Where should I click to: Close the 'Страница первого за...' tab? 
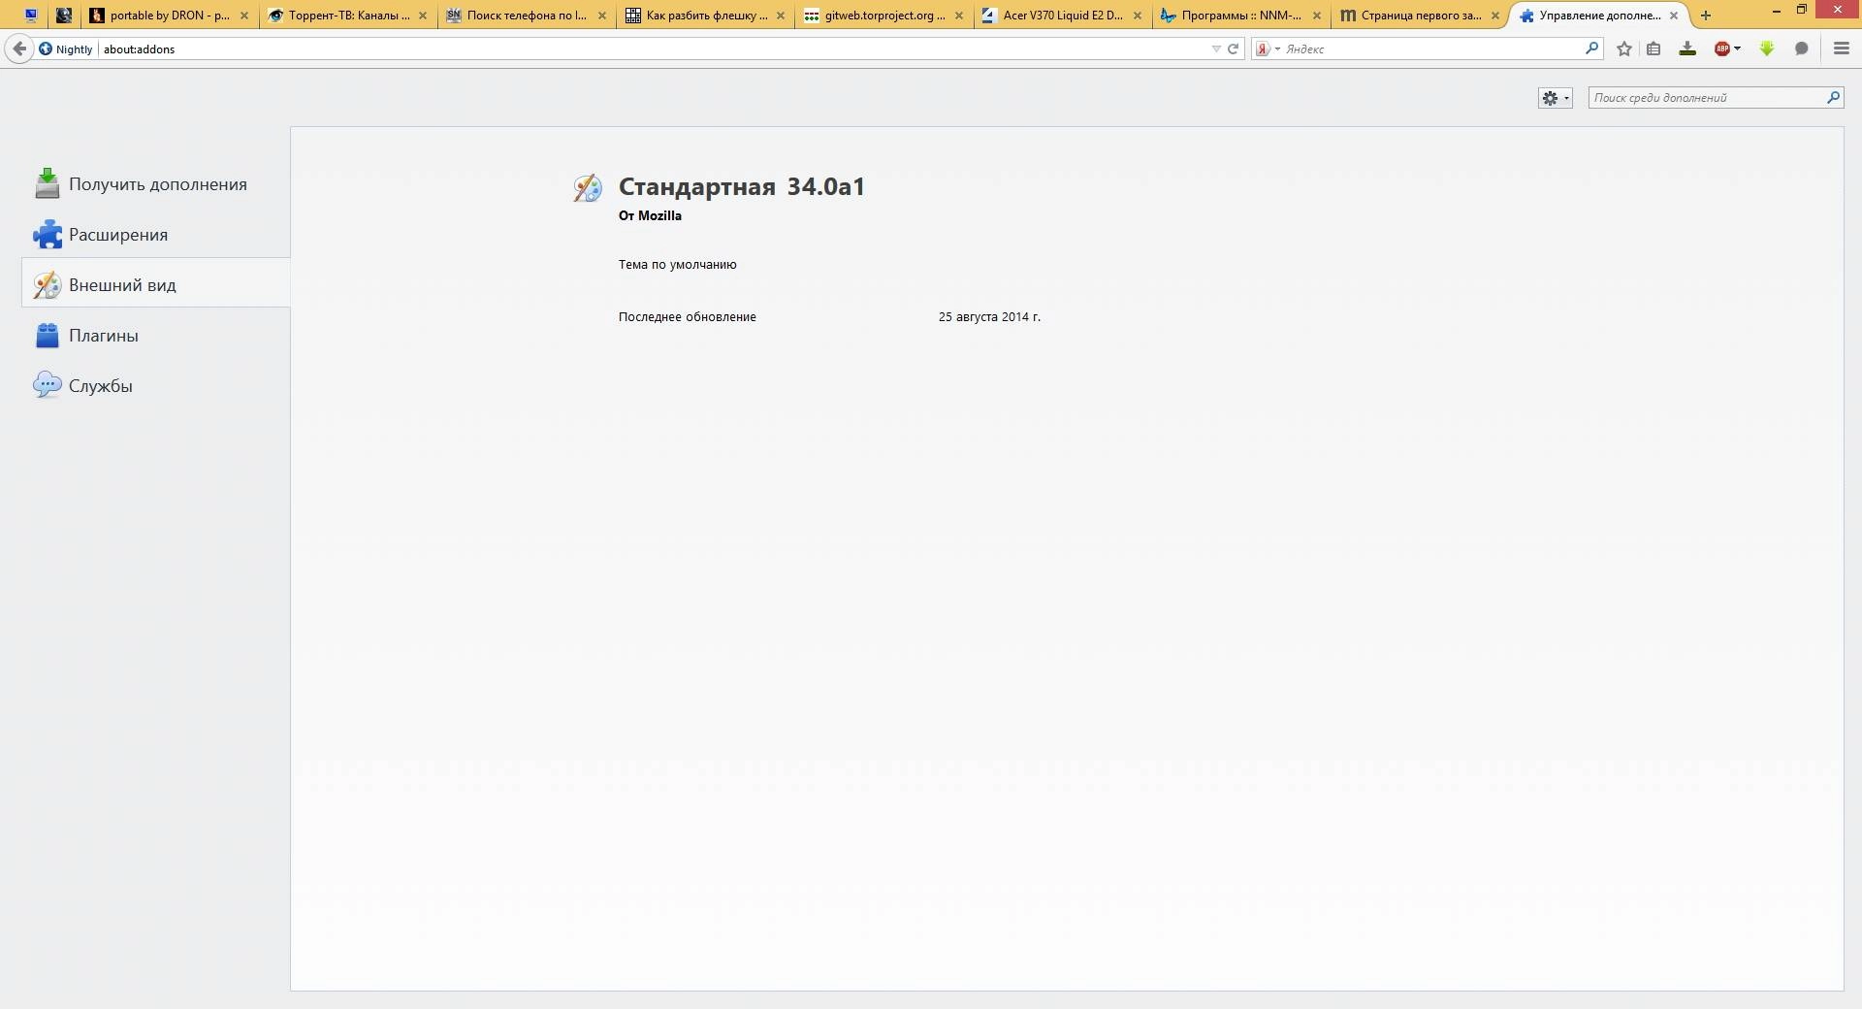(x=1495, y=16)
